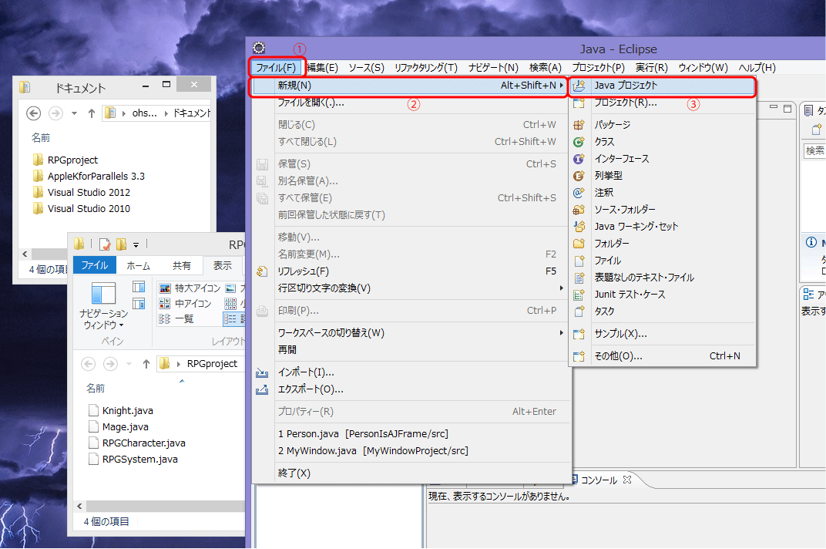Click the Source Folder icon

click(x=579, y=210)
